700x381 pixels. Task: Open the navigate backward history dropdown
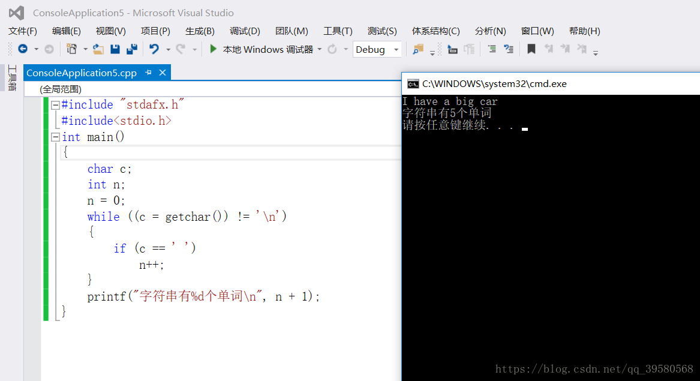tap(36, 50)
